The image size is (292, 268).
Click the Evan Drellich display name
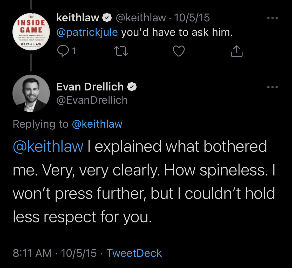point(90,87)
